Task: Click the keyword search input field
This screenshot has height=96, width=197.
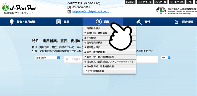Action: point(111,59)
